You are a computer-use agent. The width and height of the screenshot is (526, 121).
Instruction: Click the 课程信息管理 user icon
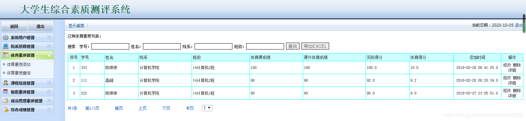click(6, 83)
